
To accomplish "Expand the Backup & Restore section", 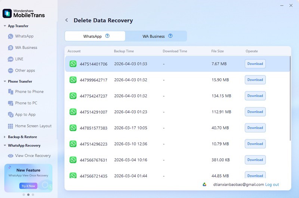I will tap(5, 137).
